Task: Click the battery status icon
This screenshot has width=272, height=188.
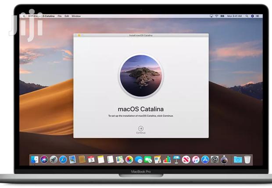Action: (x=222, y=16)
